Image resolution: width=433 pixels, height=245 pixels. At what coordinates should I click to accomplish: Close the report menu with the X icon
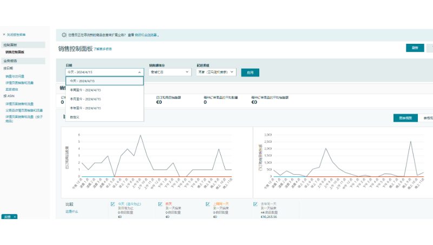(x=4, y=35)
